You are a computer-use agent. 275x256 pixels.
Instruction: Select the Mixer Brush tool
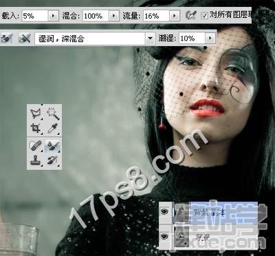coord(53,146)
